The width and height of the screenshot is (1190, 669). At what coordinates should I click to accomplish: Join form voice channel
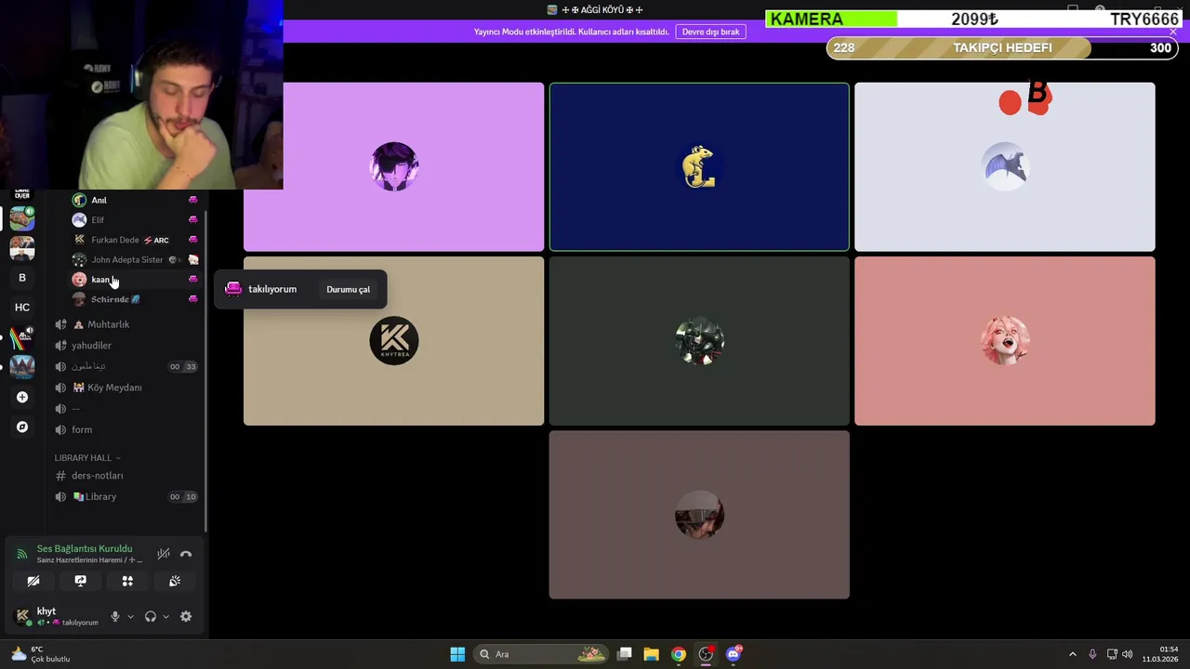pos(126,429)
